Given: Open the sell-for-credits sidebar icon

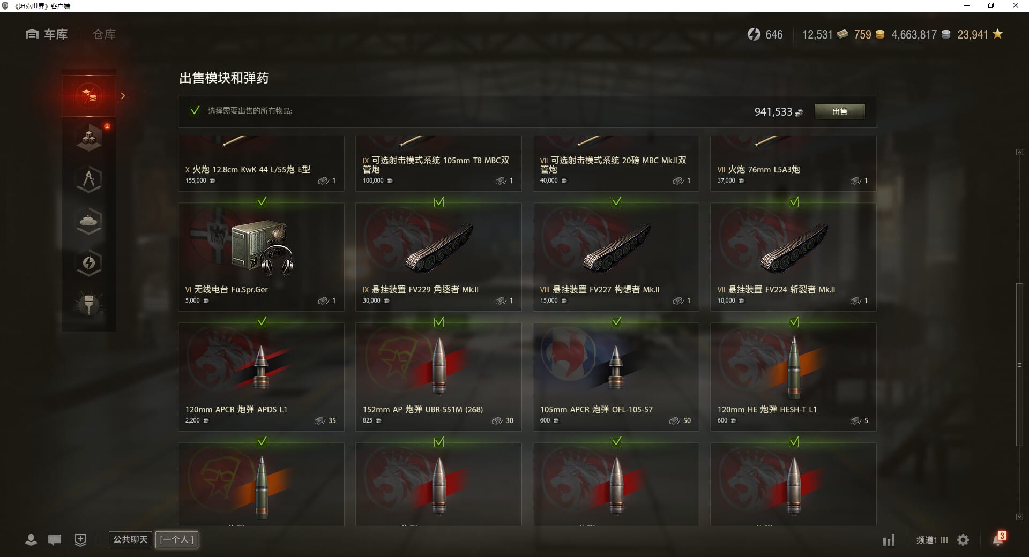Looking at the screenshot, I should (89, 95).
